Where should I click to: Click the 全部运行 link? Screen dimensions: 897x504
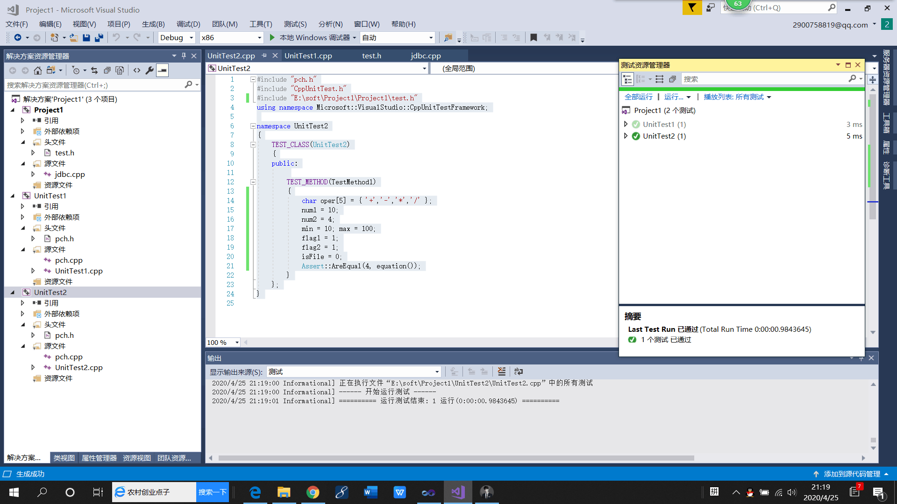pyautogui.click(x=638, y=97)
